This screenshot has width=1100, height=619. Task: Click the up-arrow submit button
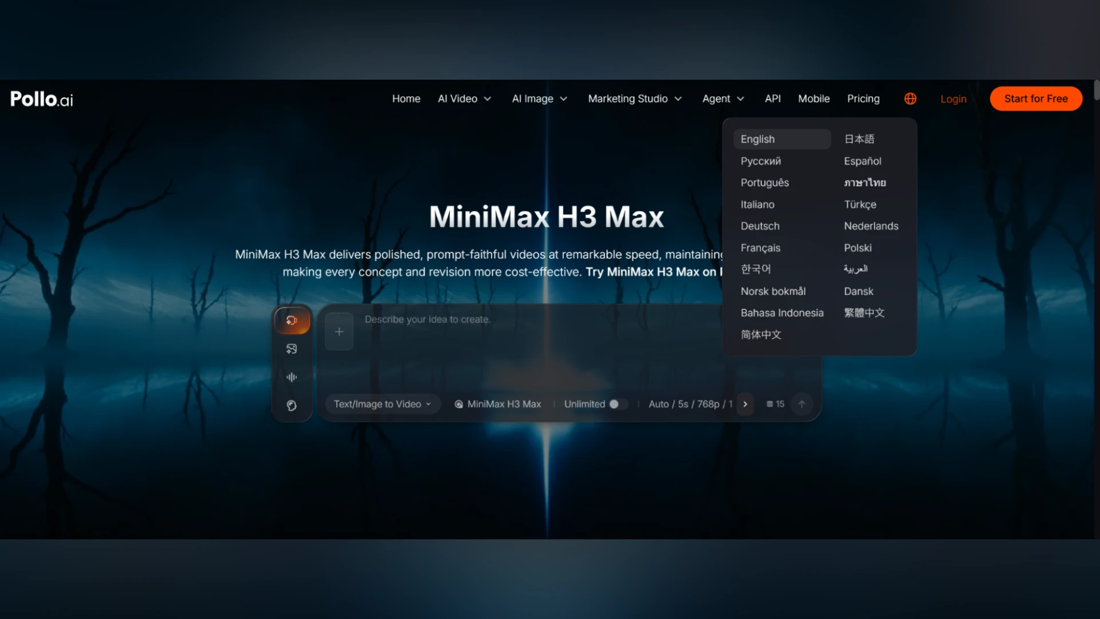pos(802,404)
